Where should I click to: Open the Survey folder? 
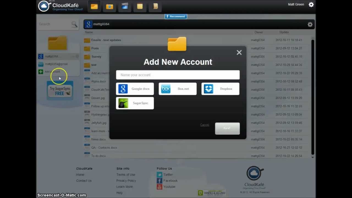[x=96, y=57]
